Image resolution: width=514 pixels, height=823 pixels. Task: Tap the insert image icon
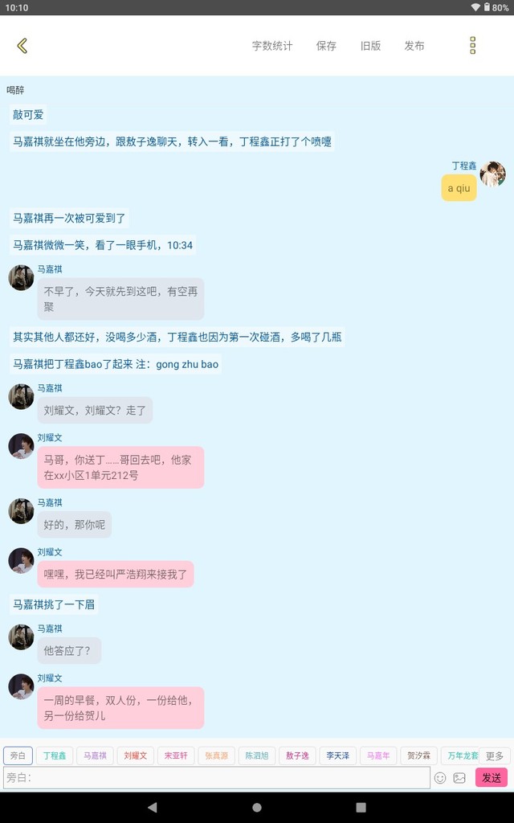[459, 778]
